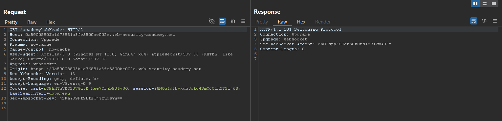Toggle \n newline display in Request panel
The image size is (502, 121).
pyautogui.click(x=233, y=21)
